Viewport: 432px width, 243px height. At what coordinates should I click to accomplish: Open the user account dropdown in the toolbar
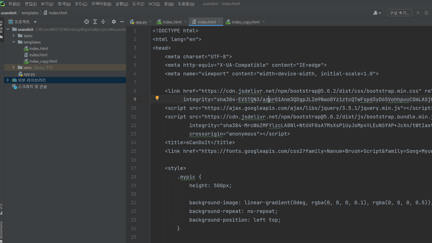point(377,13)
